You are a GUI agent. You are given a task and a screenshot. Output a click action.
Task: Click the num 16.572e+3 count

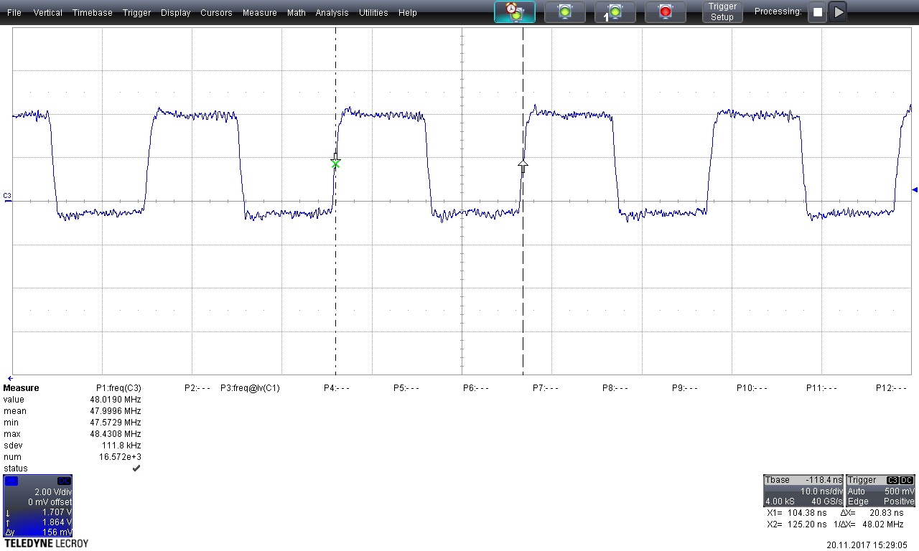(x=120, y=457)
